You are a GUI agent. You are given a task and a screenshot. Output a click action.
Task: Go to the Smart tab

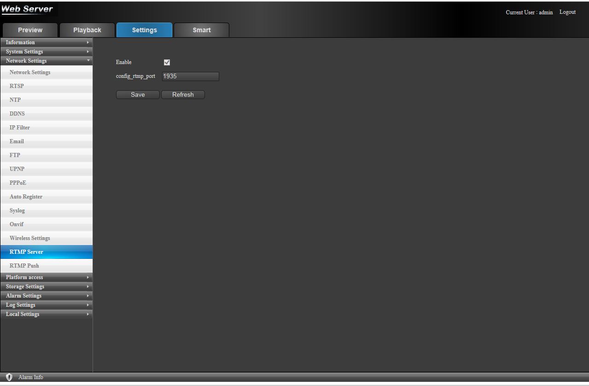click(x=201, y=30)
